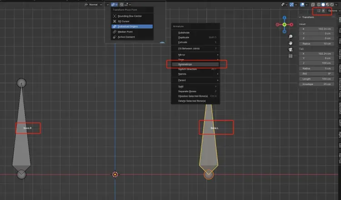Toggle viewport gizmos icon
This screenshot has height=200, width=341.
(291, 5)
